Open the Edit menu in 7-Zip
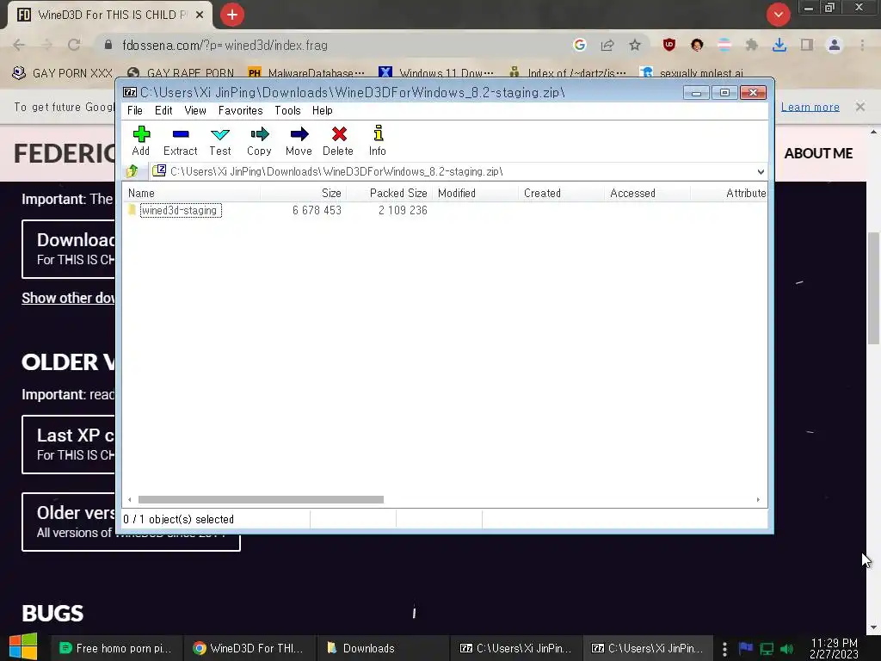881x661 pixels. point(163,111)
